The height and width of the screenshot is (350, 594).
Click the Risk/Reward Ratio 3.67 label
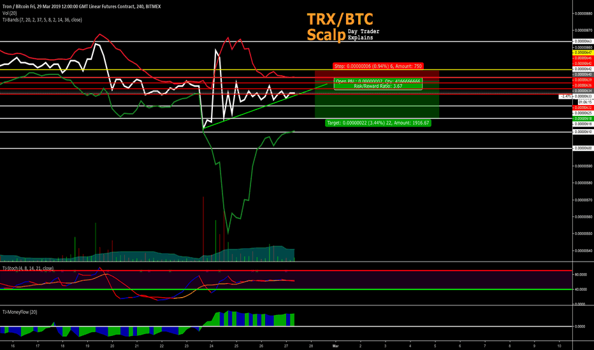(378, 87)
